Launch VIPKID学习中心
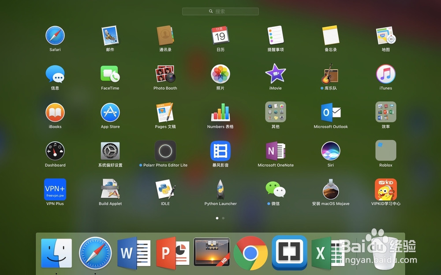The width and height of the screenshot is (441, 275). pos(385,189)
